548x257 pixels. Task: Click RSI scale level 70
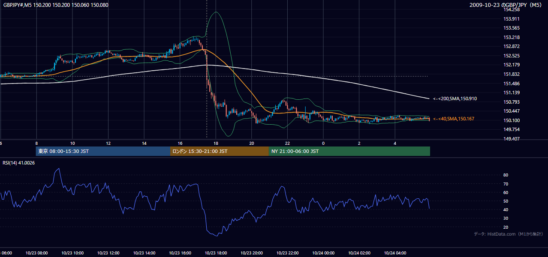pos(506,184)
